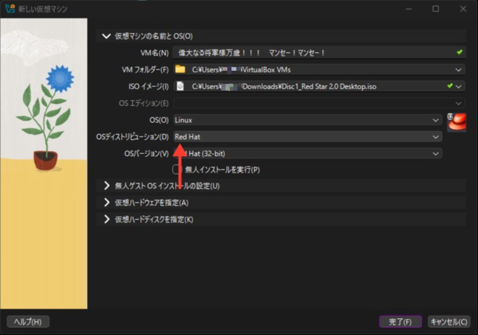Click the green checkmark in the VM名 field
478x335 pixels.
point(459,53)
